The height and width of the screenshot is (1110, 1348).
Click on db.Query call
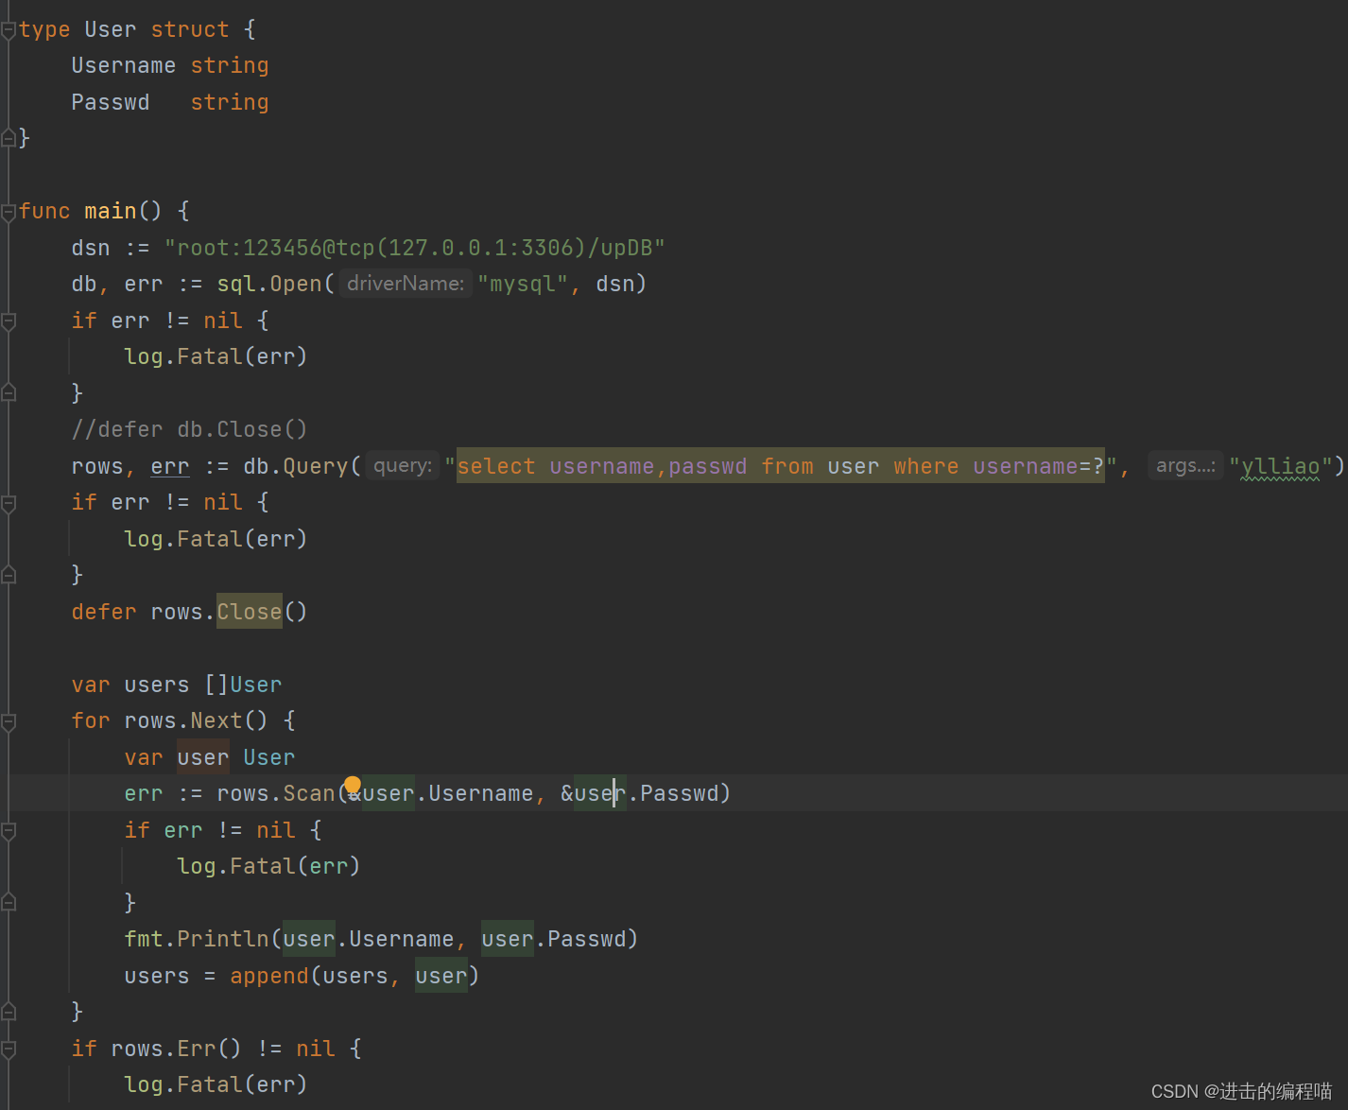296,466
